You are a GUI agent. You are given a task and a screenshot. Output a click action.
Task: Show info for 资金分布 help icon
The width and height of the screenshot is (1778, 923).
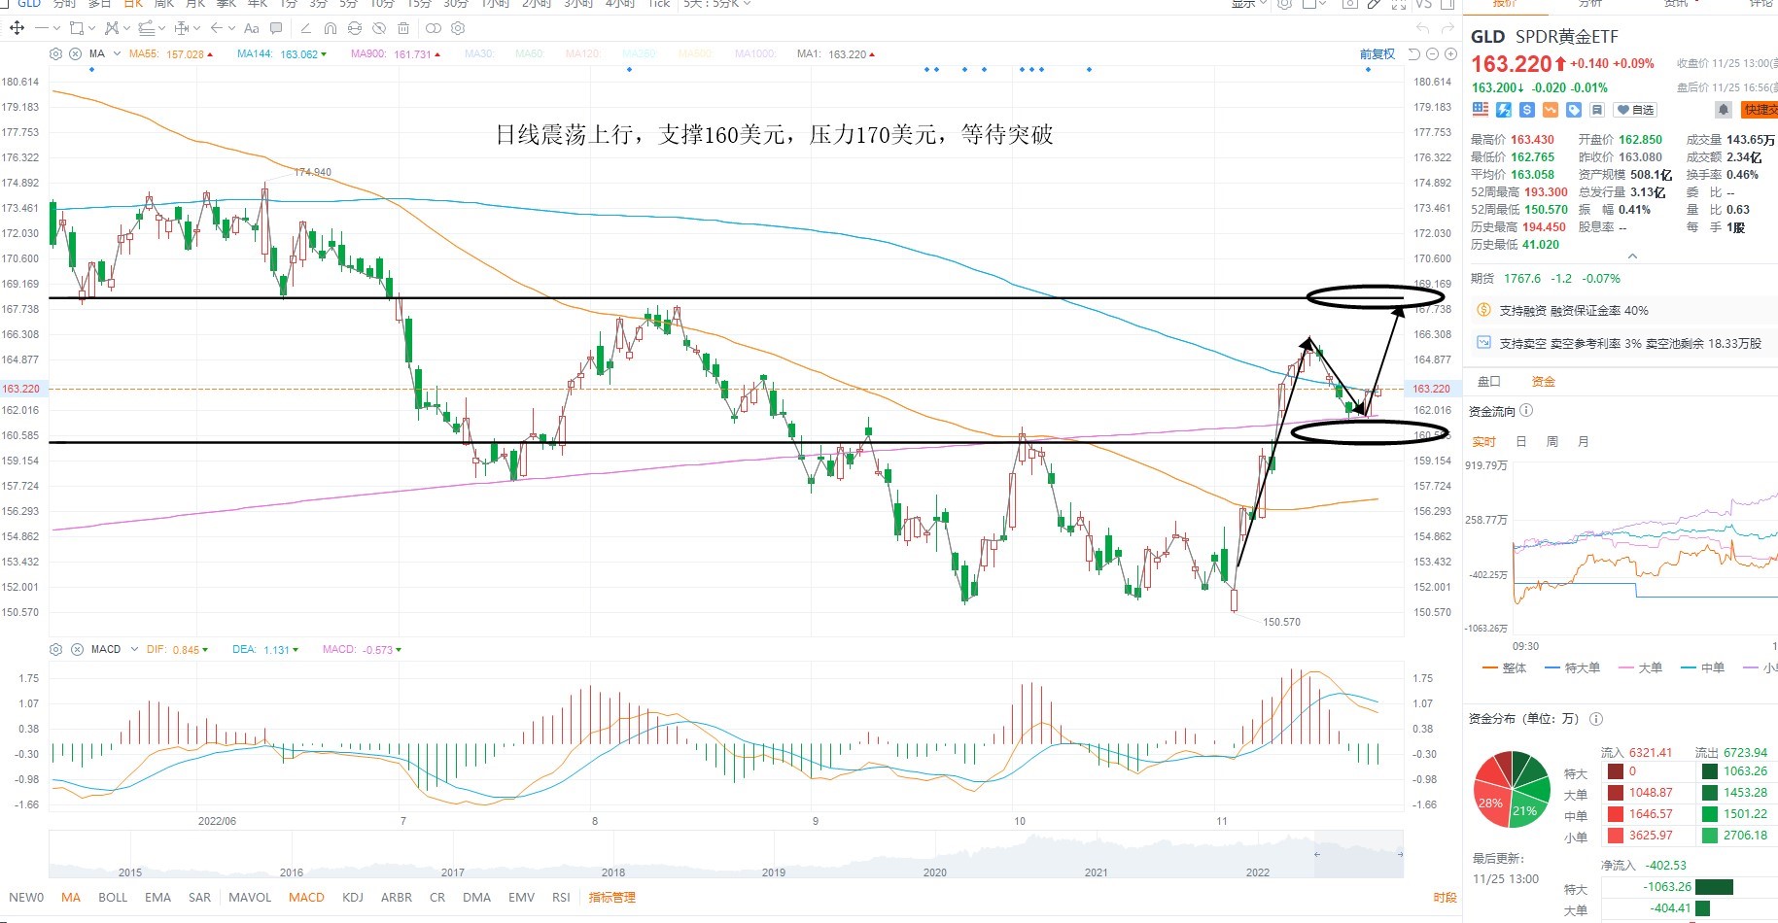pyautogui.click(x=1596, y=719)
